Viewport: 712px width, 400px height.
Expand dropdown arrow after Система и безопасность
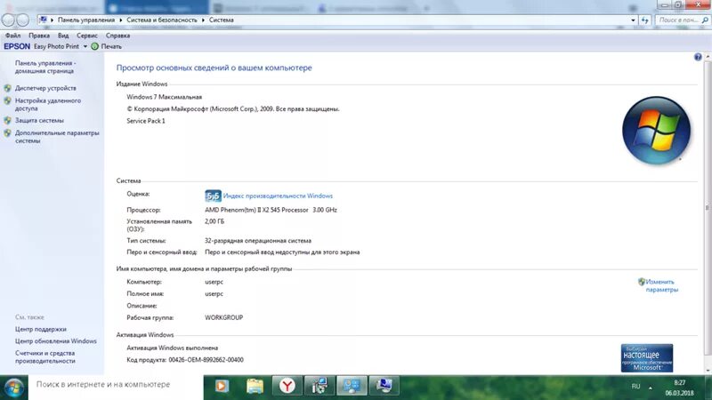click(203, 20)
